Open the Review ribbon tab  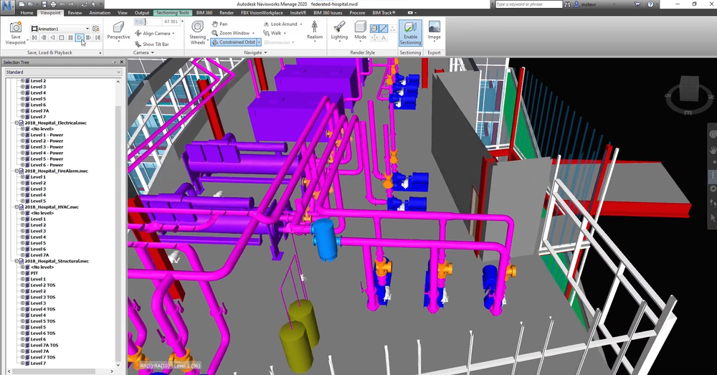pos(75,13)
